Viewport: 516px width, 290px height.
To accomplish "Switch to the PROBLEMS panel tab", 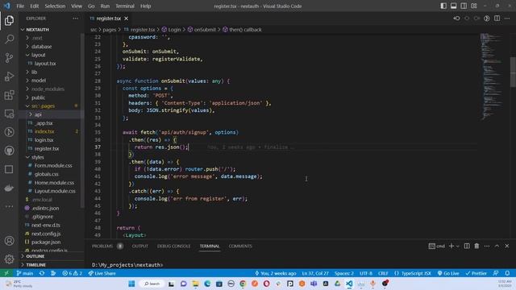I will 102,246.
